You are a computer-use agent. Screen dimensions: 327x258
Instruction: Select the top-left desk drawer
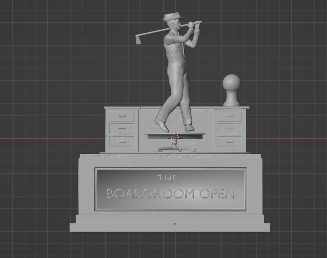(122, 117)
